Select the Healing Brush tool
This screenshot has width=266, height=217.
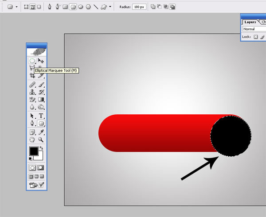coord(32,84)
